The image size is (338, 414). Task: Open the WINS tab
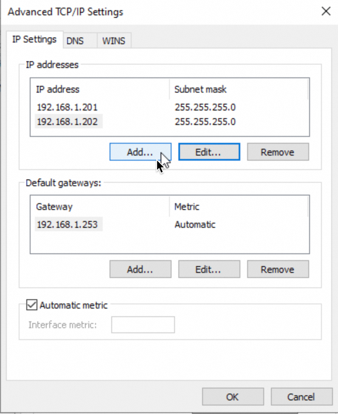pyautogui.click(x=114, y=41)
